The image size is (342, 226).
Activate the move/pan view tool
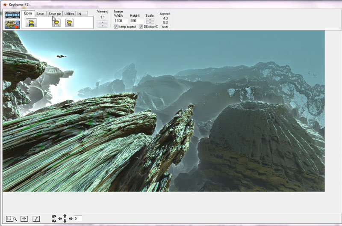24,218
